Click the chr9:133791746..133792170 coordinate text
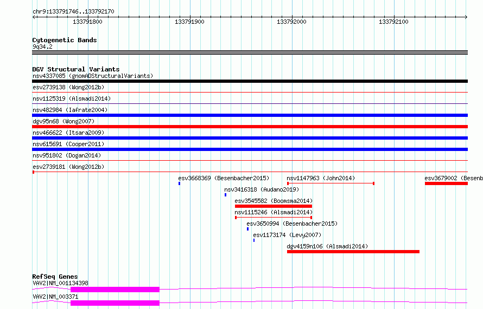 point(73,11)
